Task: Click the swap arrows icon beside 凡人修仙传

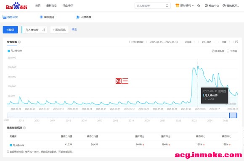Action: point(44,30)
